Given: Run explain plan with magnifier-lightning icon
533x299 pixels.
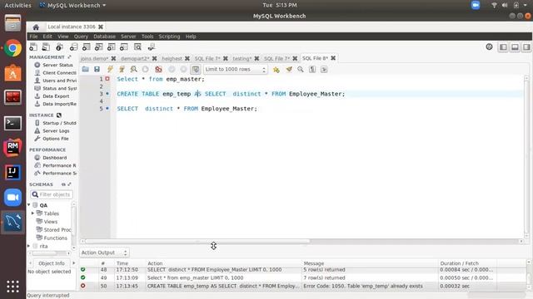Looking at the screenshot, I should coord(133,69).
